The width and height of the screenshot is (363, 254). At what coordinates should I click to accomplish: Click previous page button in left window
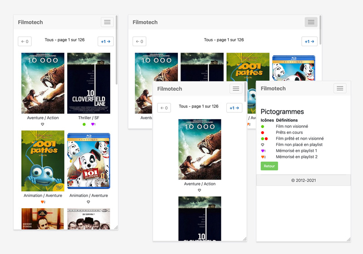[x=25, y=41]
